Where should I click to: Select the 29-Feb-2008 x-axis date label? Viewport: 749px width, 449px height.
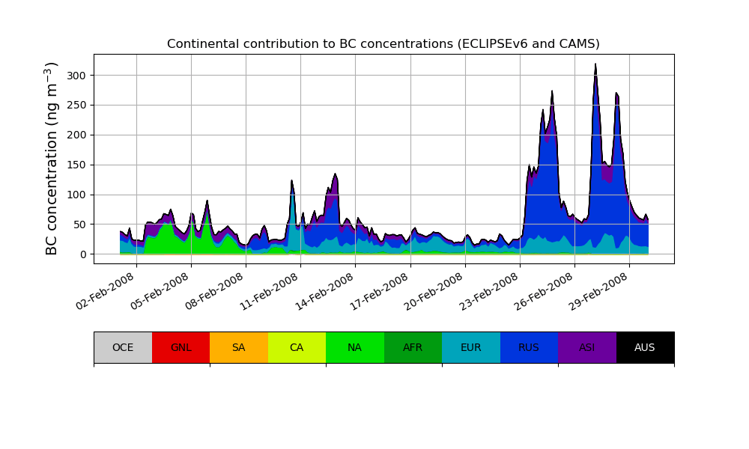click(599, 292)
